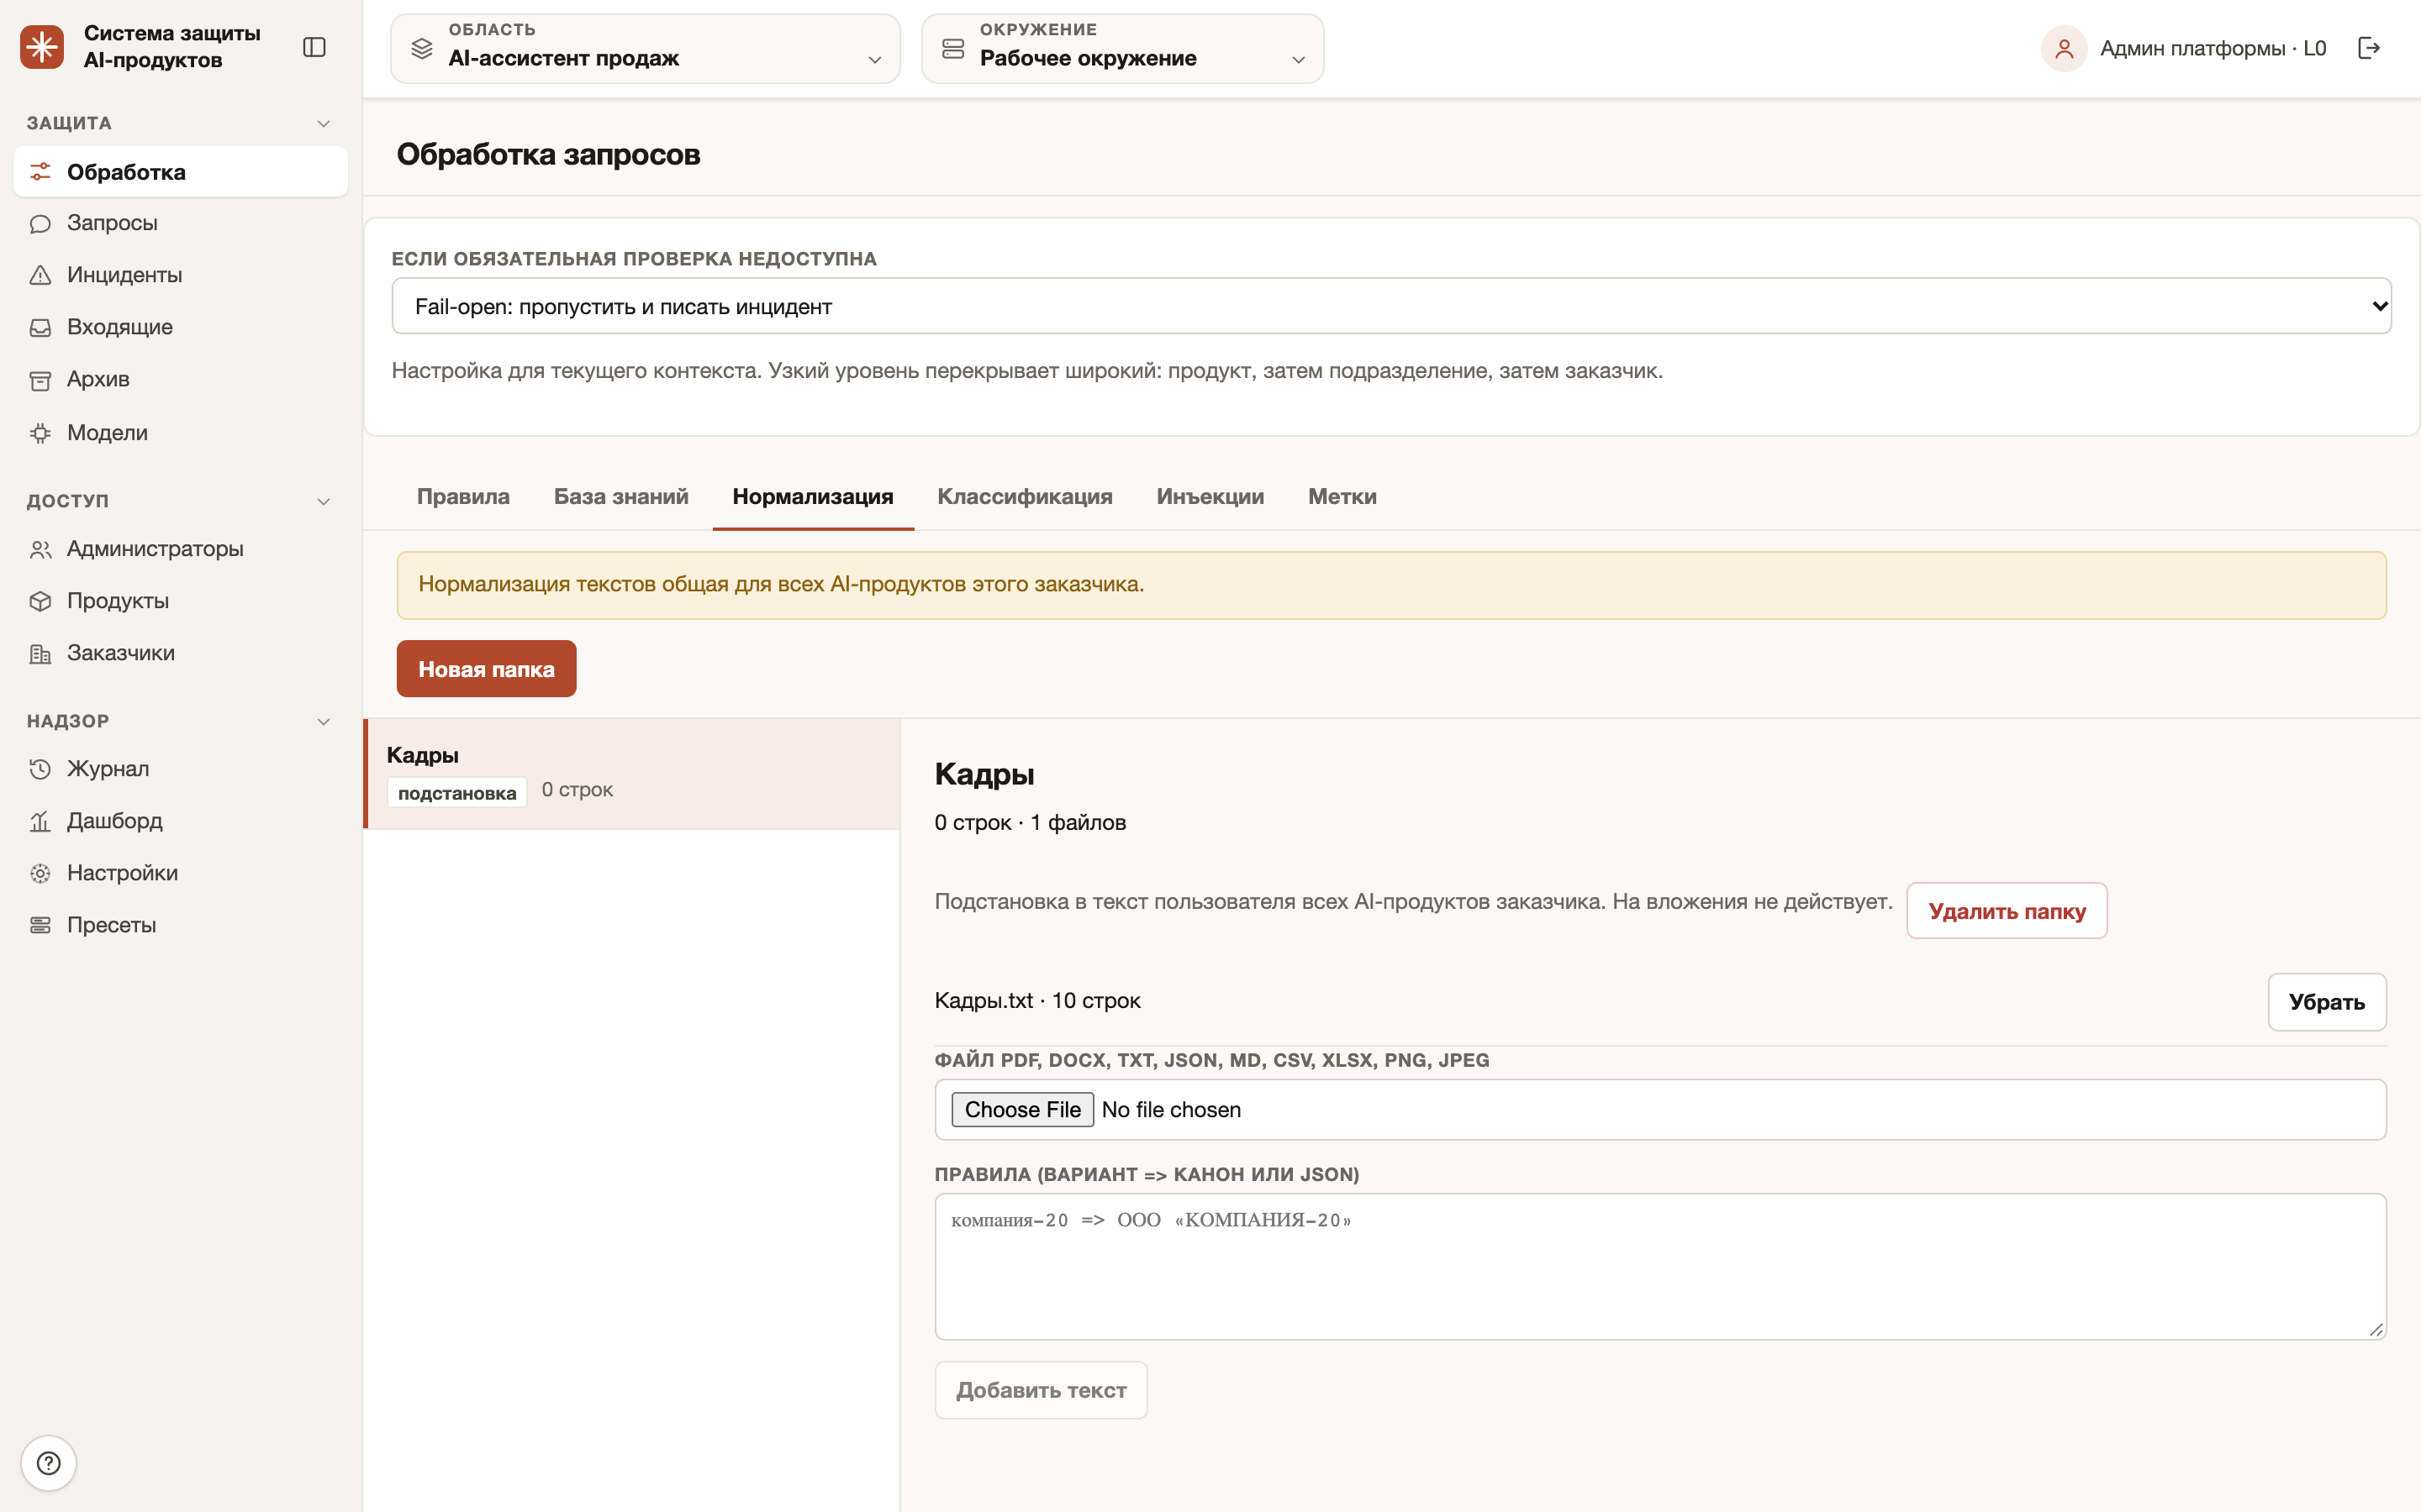Click the app logo asterisk icon
This screenshot has width=2421, height=1512.
(x=42, y=47)
